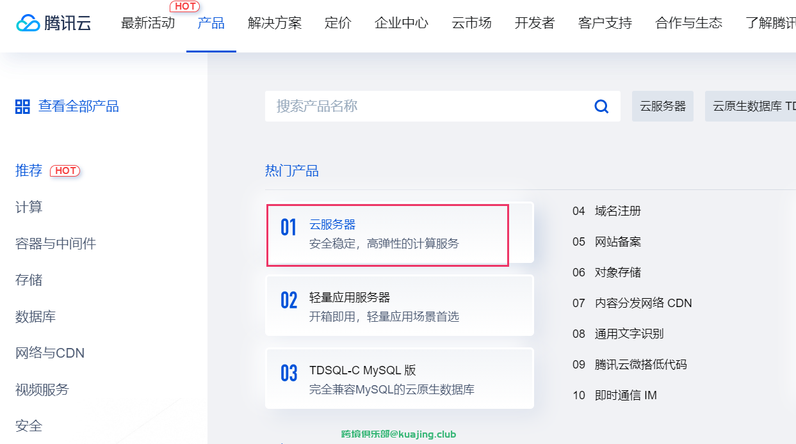The image size is (796, 444).
Task: Select the 计算 category in the sidebar
Action: click(x=29, y=207)
